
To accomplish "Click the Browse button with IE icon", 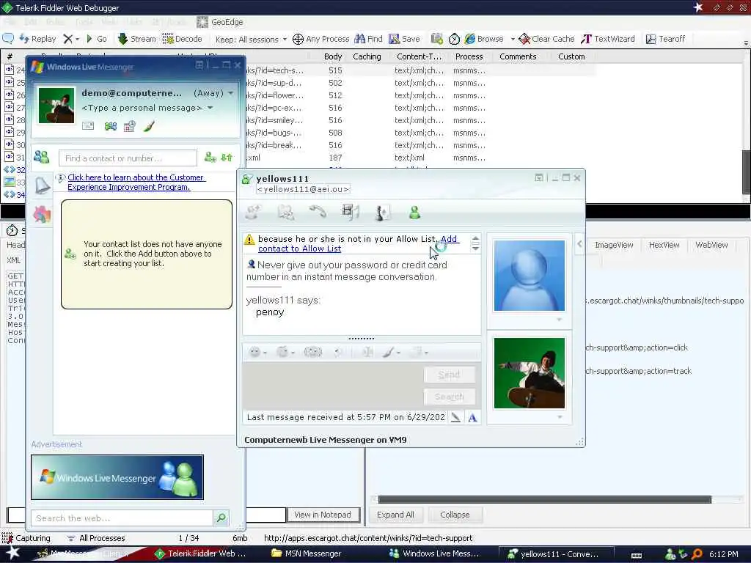I will click(484, 39).
